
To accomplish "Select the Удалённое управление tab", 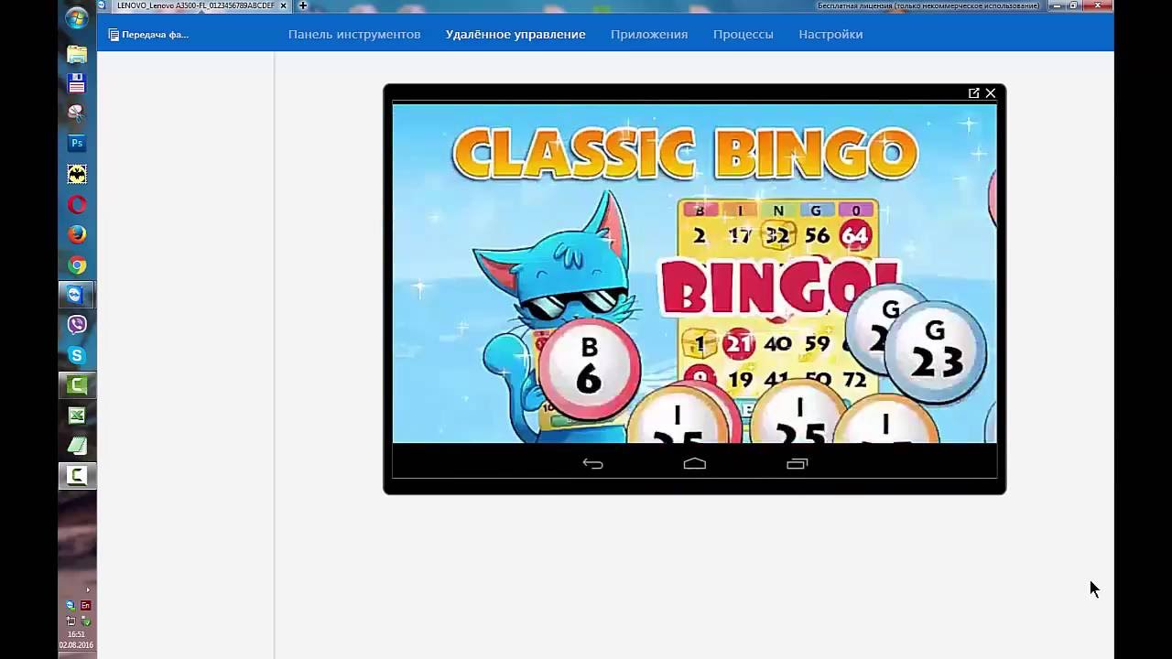I will tap(515, 35).
